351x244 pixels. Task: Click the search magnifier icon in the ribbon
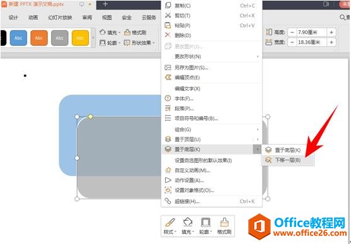tap(343, 17)
